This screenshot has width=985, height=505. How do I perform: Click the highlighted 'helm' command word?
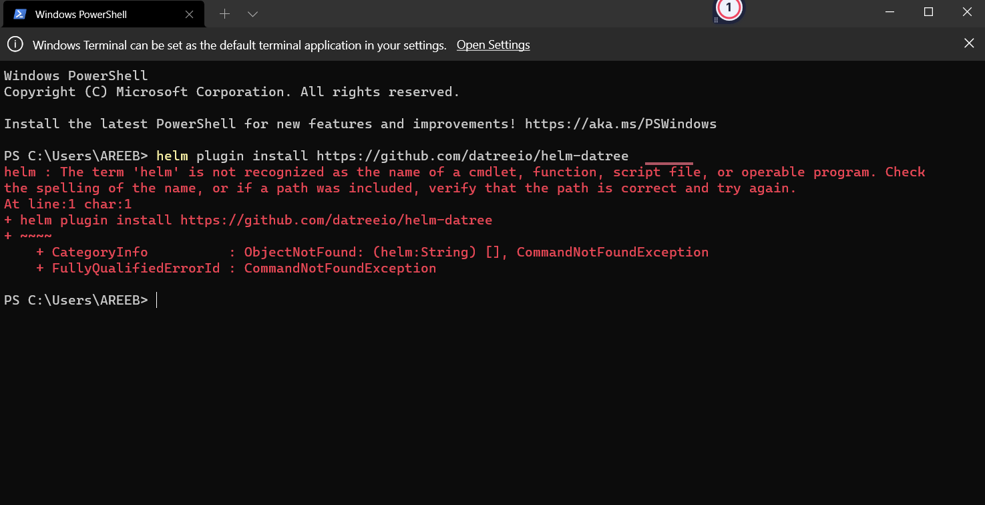click(x=172, y=156)
